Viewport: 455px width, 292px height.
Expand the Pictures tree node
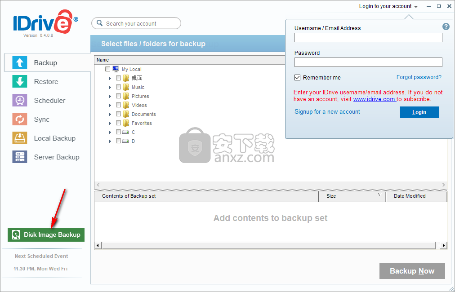point(110,96)
